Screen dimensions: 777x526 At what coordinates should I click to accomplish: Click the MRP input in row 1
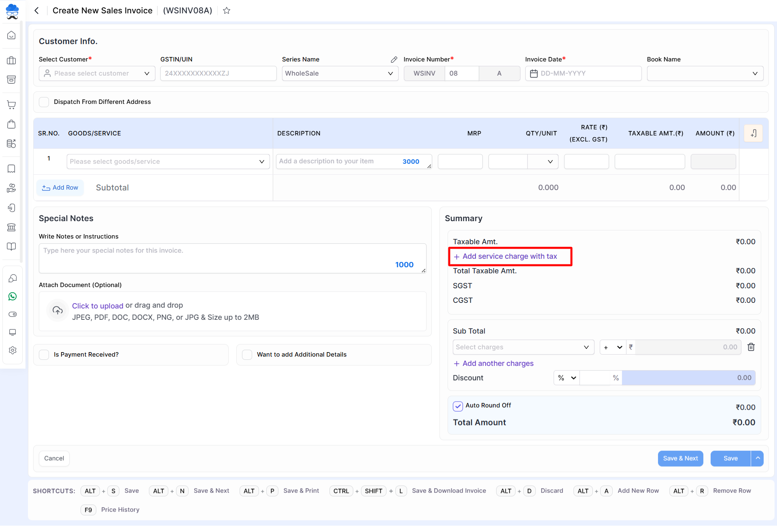(460, 162)
